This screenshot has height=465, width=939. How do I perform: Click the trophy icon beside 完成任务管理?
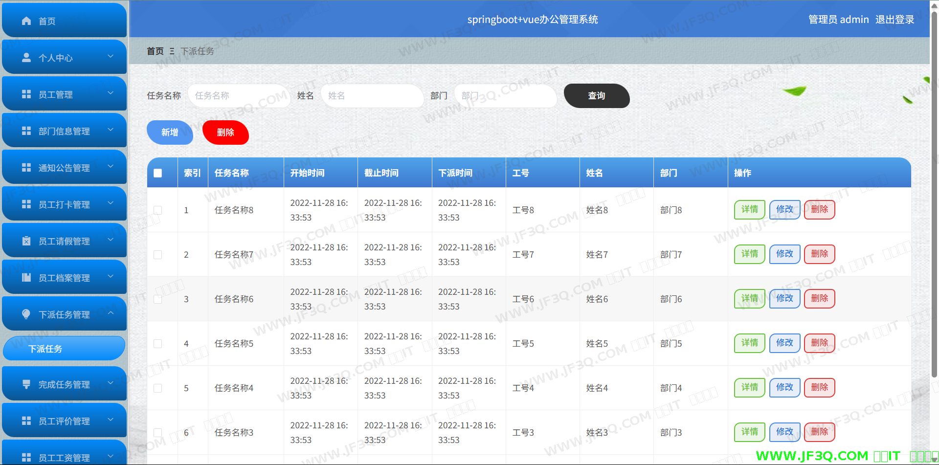(x=26, y=384)
